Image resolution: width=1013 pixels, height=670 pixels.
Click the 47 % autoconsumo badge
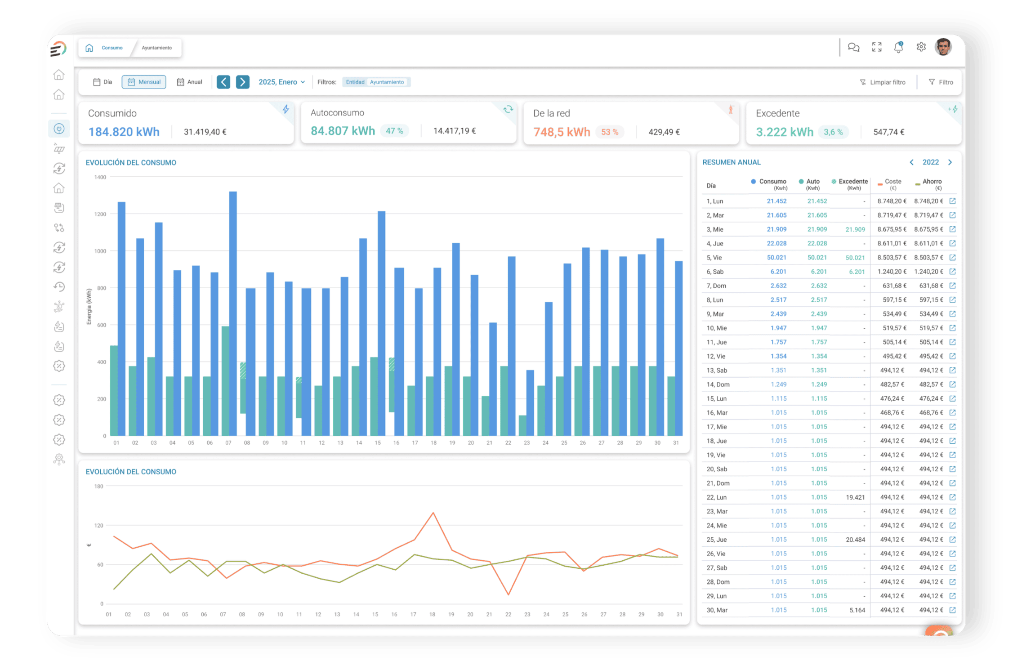coord(394,131)
